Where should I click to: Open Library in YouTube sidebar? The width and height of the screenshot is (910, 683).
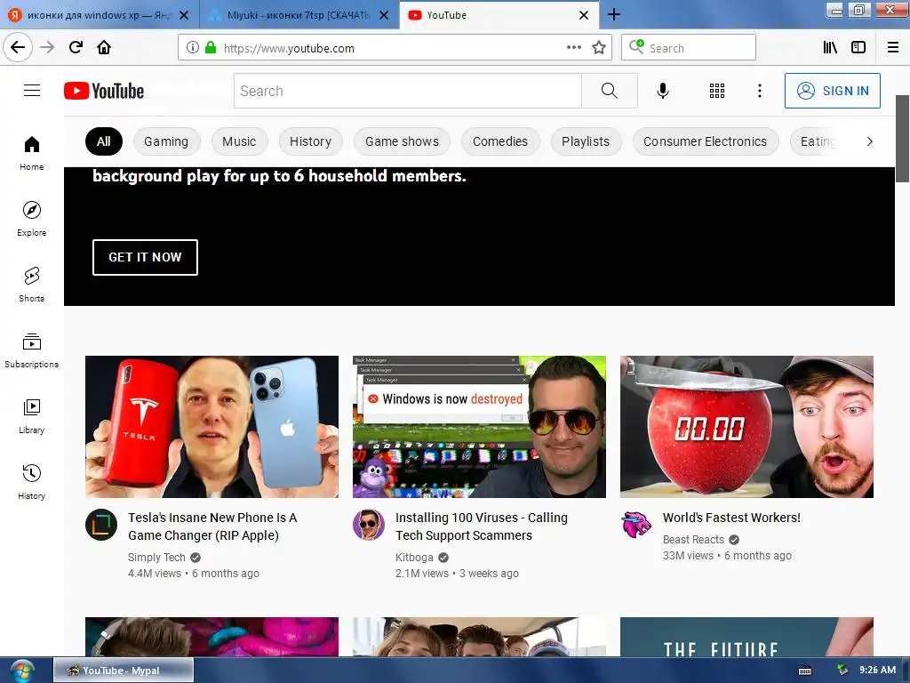32,416
